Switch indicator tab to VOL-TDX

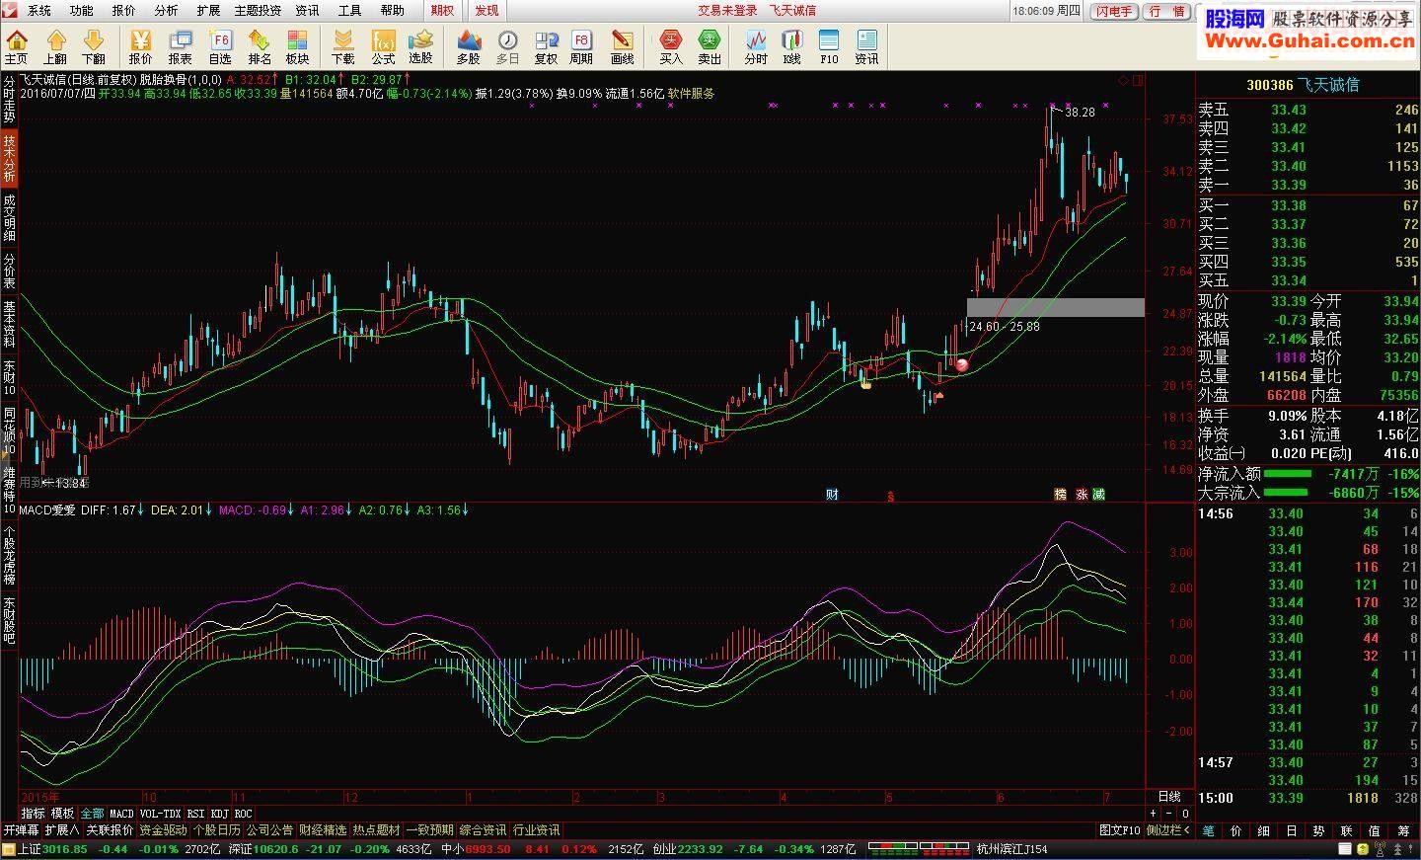coord(161,814)
